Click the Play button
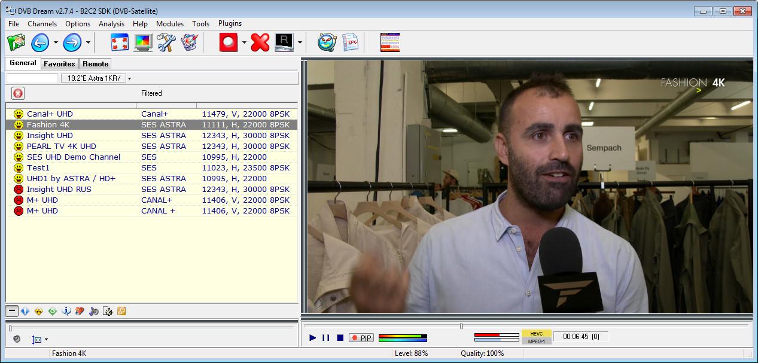758x363 pixels. [312, 338]
